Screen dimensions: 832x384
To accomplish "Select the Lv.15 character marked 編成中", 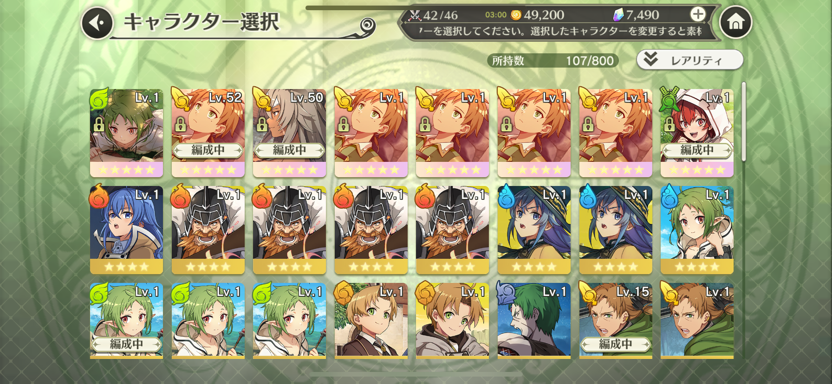I will (x=615, y=321).
